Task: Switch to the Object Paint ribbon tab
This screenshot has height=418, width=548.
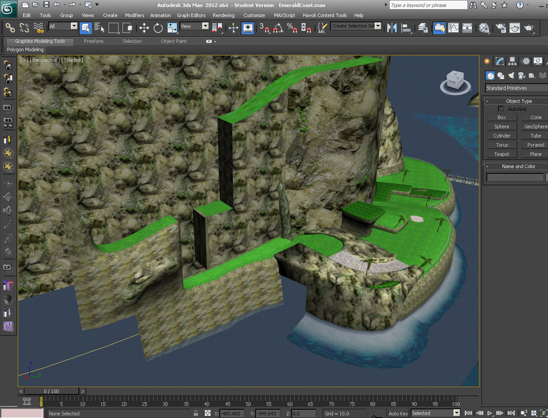Action: (174, 41)
